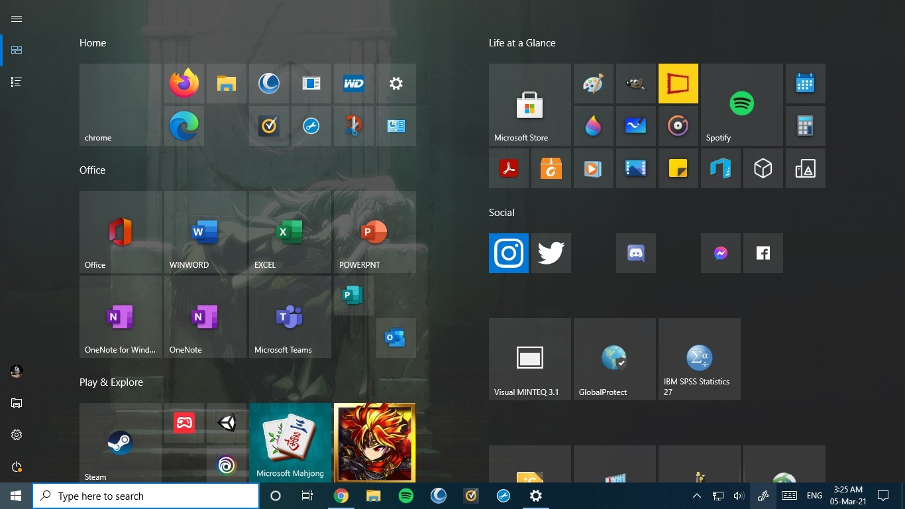This screenshot has width=905, height=509.
Task: Open the WD tile in Home group
Action: 354,84
